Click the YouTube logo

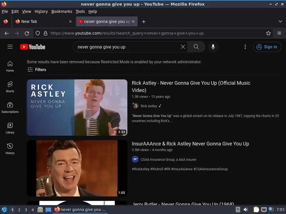pyautogui.click(x=33, y=47)
